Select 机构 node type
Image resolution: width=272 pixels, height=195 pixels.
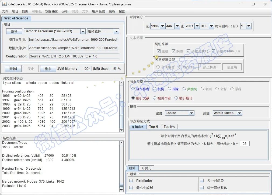click(155, 89)
